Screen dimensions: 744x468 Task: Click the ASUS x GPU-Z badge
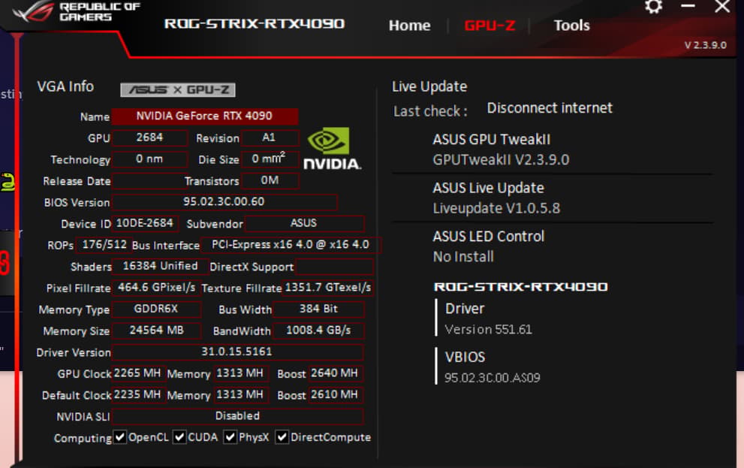coord(178,89)
